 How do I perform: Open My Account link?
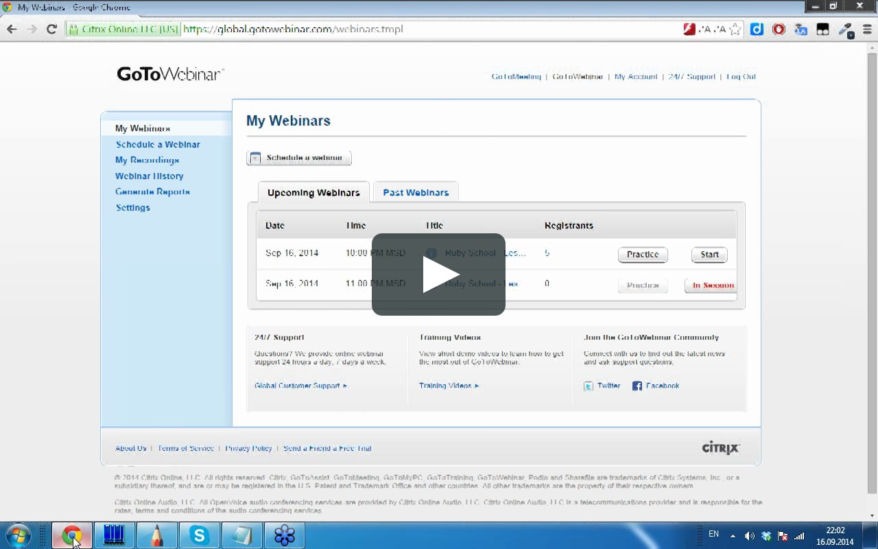(636, 77)
